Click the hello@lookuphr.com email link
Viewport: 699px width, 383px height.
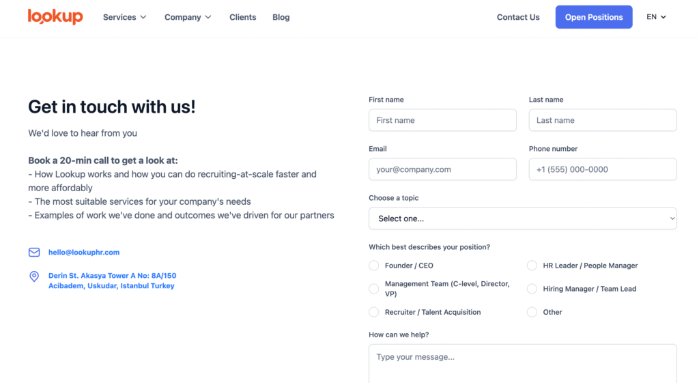coord(84,252)
